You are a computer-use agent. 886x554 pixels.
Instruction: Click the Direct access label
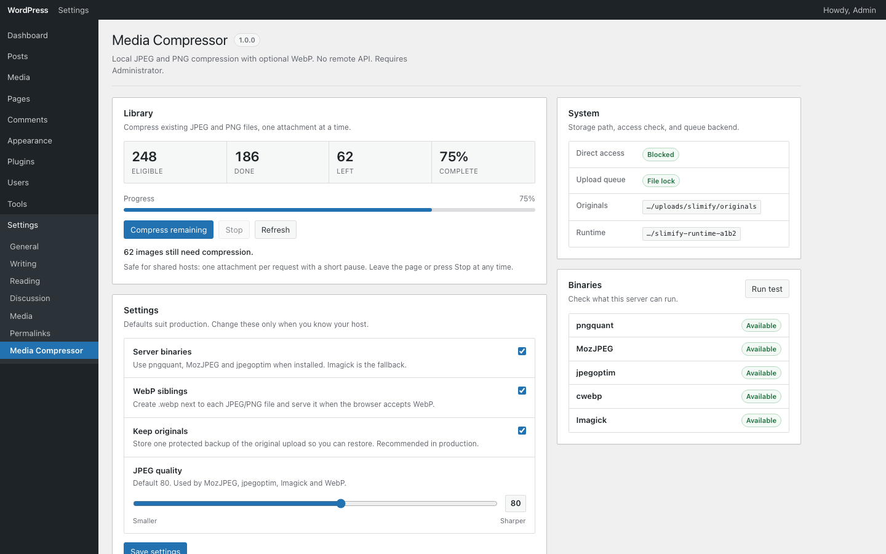(x=600, y=153)
